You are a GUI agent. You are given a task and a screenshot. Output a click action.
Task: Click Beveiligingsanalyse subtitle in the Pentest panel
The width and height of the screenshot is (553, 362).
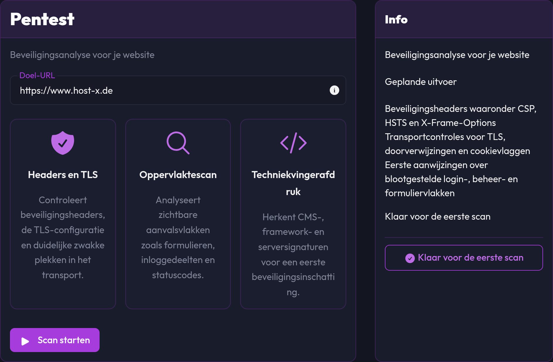(82, 55)
